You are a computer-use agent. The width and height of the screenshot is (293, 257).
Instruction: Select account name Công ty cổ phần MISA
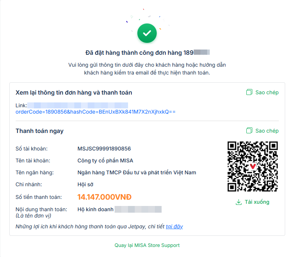105,161
